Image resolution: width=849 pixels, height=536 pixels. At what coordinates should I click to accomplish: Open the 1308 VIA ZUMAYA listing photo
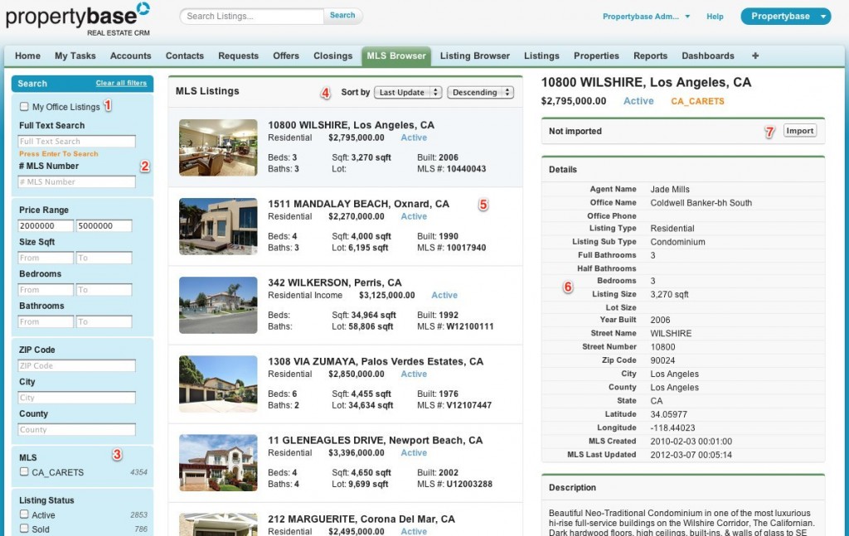(218, 384)
